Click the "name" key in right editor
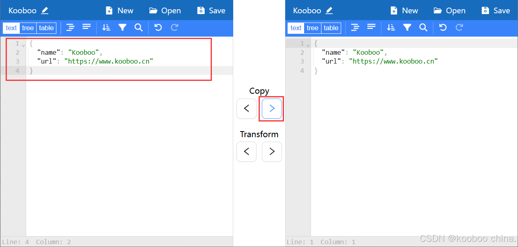The height and width of the screenshot is (247, 518). coord(334,52)
